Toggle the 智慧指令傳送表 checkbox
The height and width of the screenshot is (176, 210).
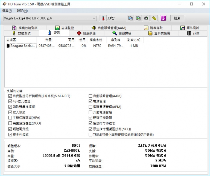91,123
